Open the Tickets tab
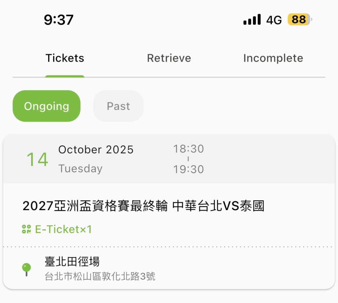338x303 pixels. click(65, 58)
